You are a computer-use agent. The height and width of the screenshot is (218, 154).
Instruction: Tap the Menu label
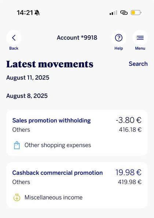[x=140, y=48]
